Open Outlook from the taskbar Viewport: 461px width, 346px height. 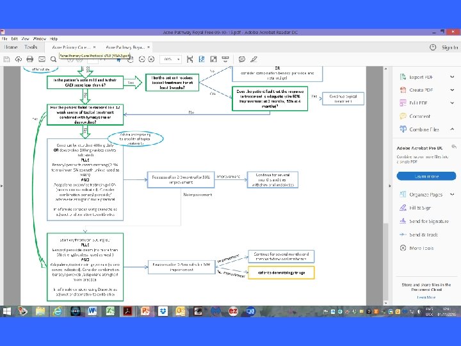(x=180, y=311)
